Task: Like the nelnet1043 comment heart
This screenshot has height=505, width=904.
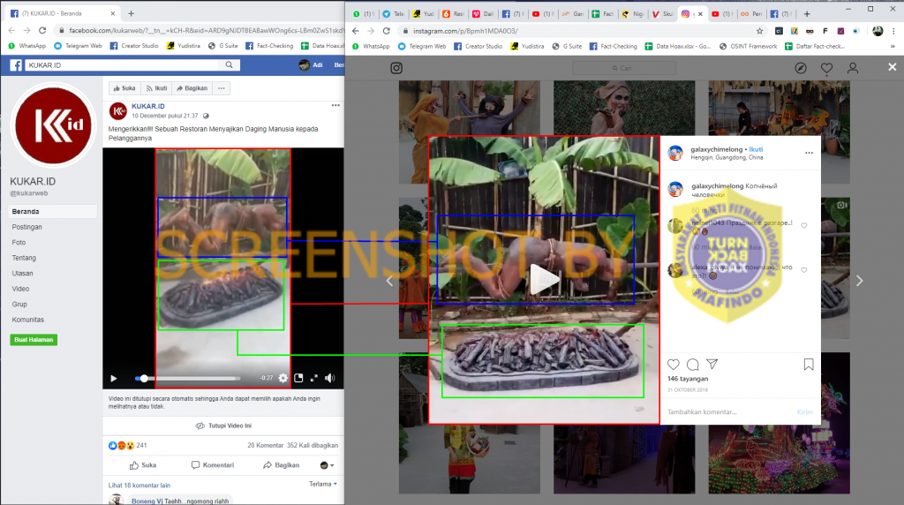Action: (803, 225)
